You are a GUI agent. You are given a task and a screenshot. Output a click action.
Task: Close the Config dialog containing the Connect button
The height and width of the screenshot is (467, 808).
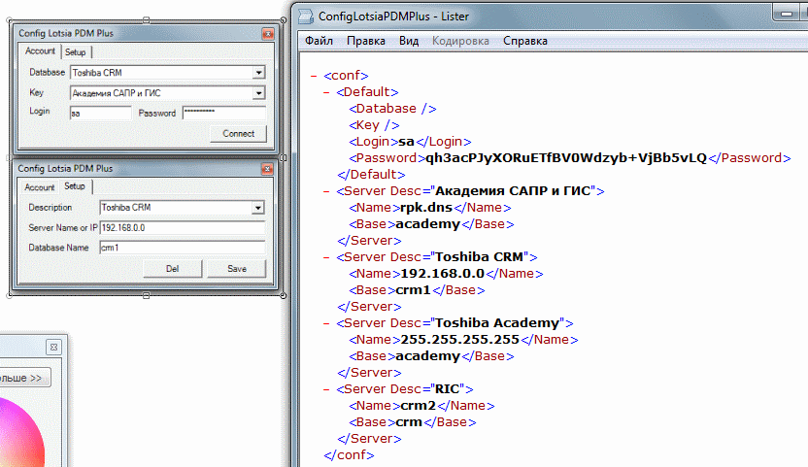point(267,33)
